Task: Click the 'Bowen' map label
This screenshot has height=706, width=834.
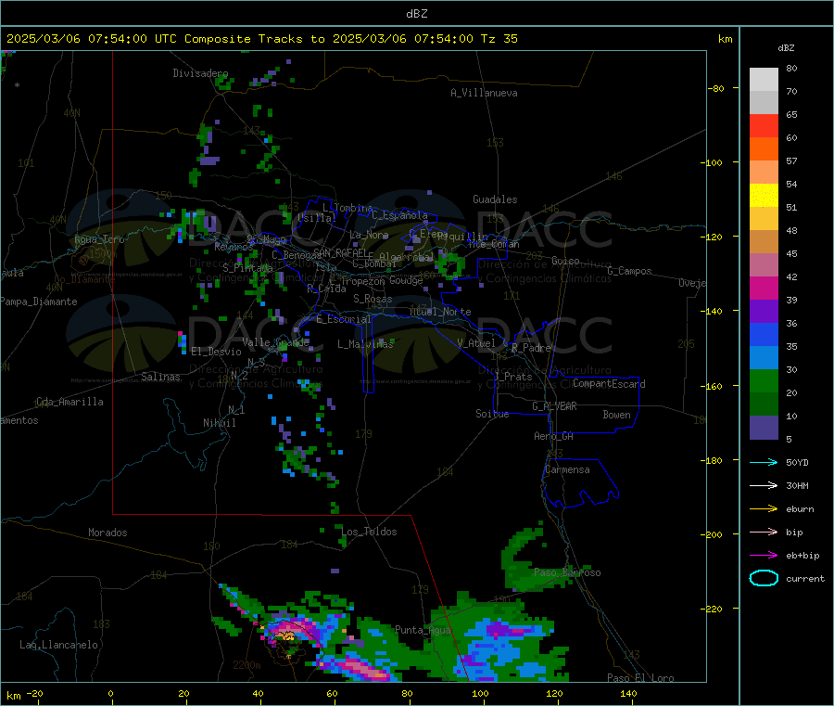Action: click(617, 415)
